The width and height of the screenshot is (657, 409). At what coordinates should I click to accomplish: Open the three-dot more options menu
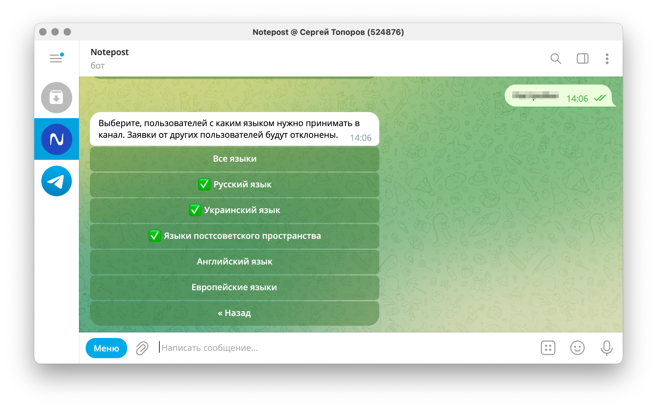(607, 58)
